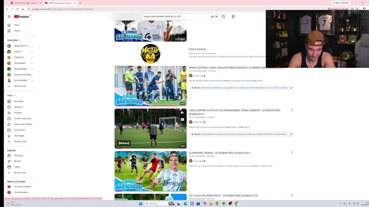Play O PRIMEIRO TREINO thumbnail
The image size is (369, 207).
point(150,171)
